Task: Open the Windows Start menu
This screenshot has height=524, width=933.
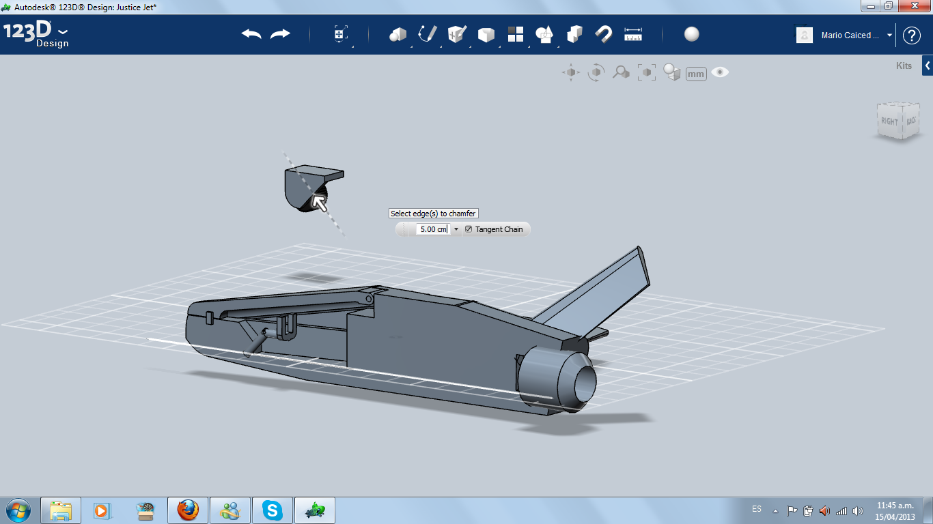Action: pos(18,510)
